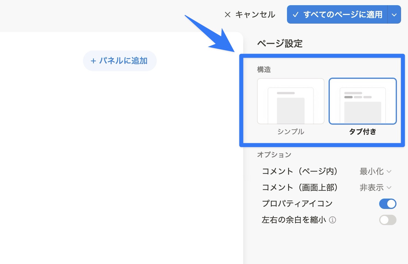
Task: Click the + パネルに追加 button
Action: (120, 61)
